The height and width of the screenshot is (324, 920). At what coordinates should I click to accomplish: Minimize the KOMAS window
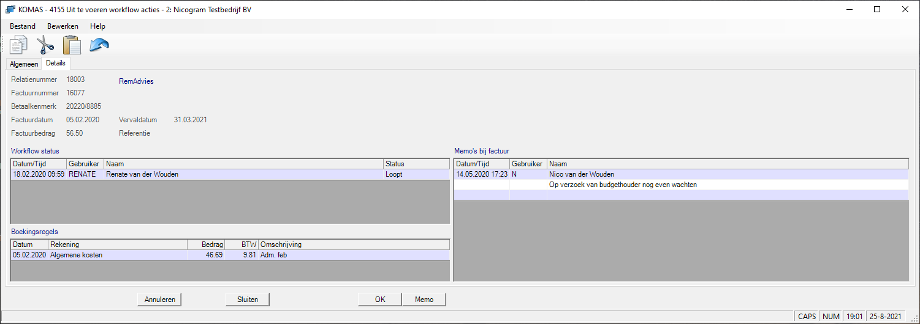[849, 9]
